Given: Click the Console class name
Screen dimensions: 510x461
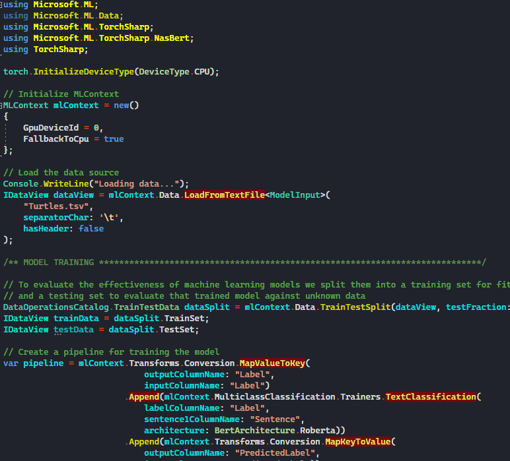Looking at the screenshot, I should [x=21, y=184].
